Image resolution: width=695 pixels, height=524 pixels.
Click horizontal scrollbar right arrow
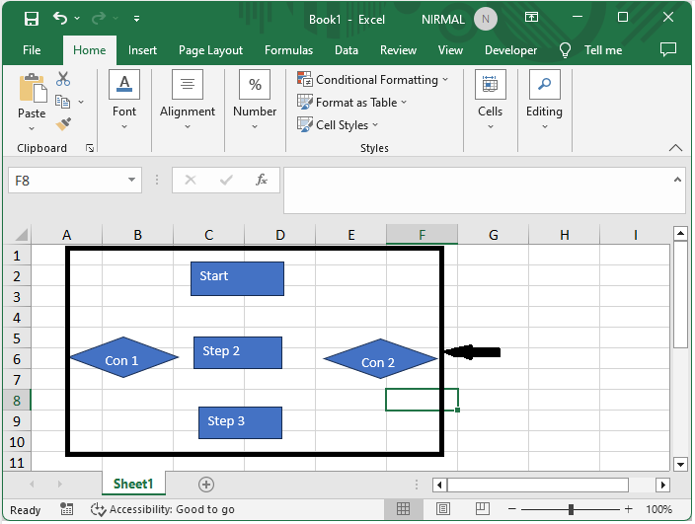pyautogui.click(x=662, y=485)
